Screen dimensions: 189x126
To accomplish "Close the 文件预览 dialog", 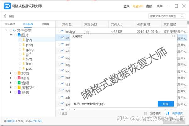I will 173,36.
